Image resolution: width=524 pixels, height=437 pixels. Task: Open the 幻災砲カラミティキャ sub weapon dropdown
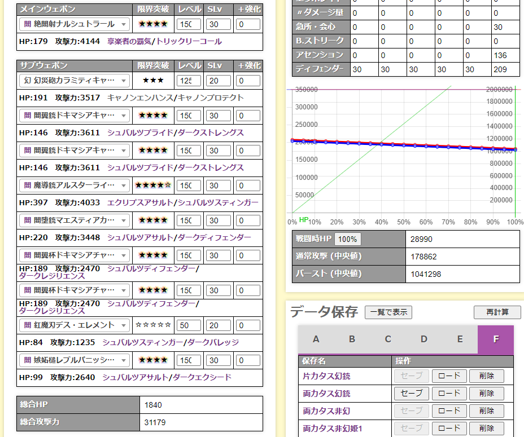[74, 81]
